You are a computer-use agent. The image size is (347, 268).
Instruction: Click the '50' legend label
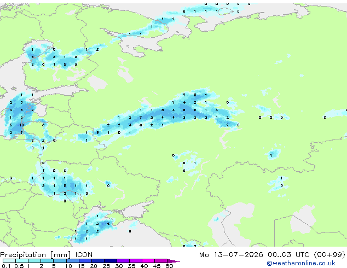[x=169, y=266]
